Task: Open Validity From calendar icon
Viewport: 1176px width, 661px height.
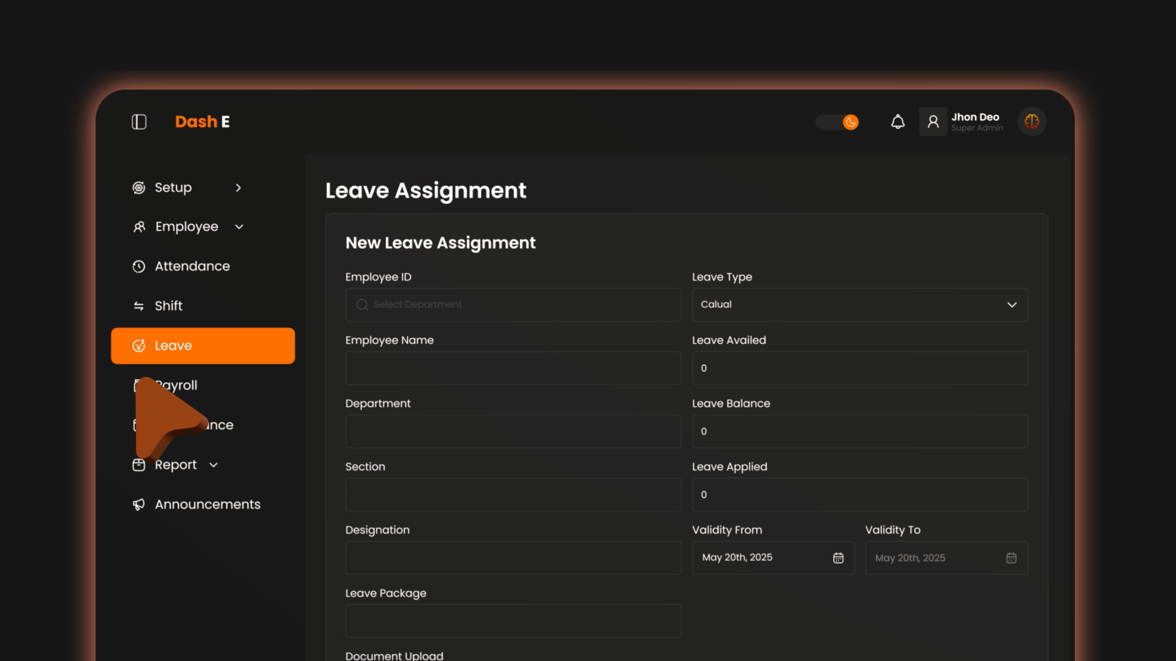Action: (838, 558)
